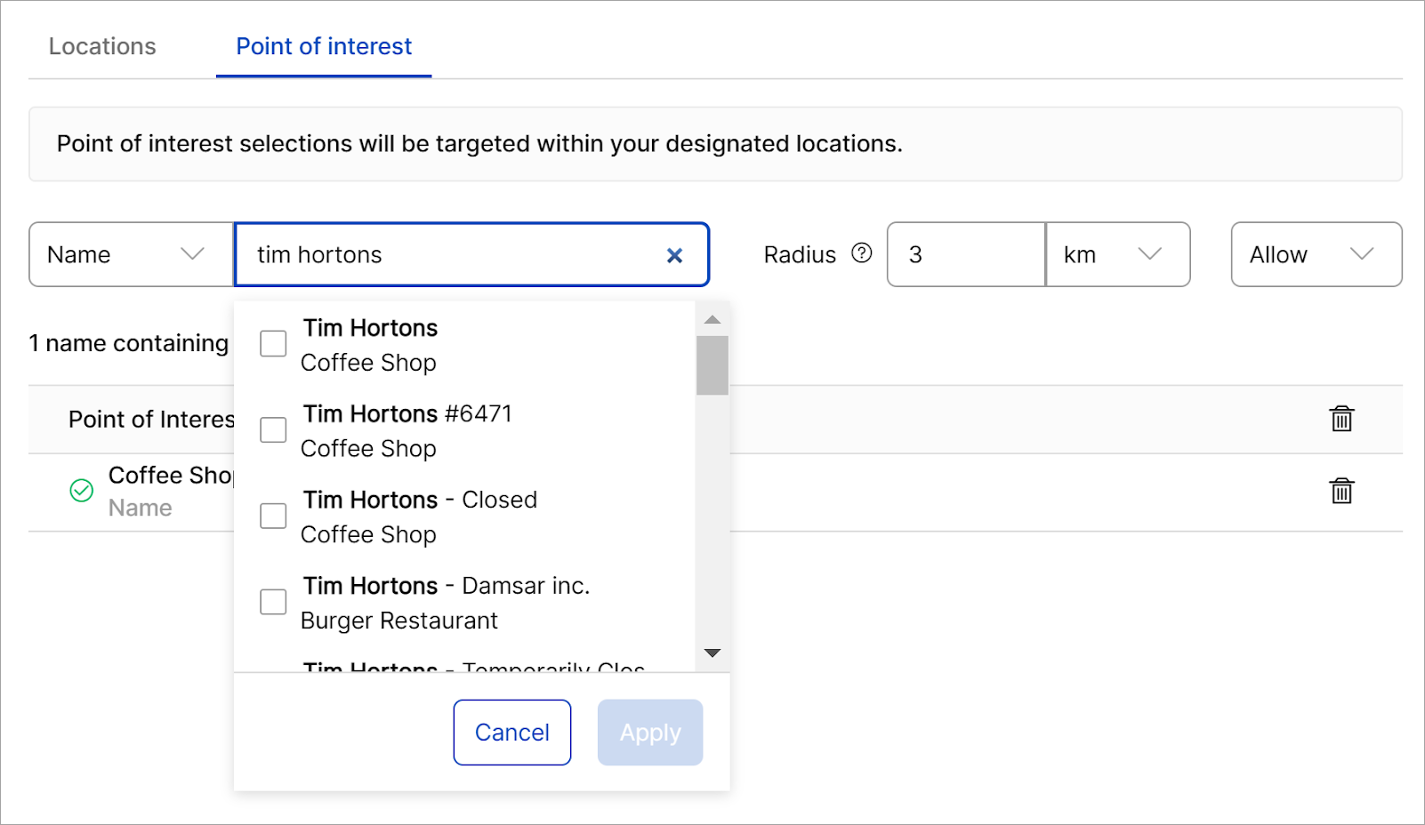Delete the Coffee Shop row with trash icon
The width and height of the screenshot is (1425, 825).
(x=1340, y=491)
